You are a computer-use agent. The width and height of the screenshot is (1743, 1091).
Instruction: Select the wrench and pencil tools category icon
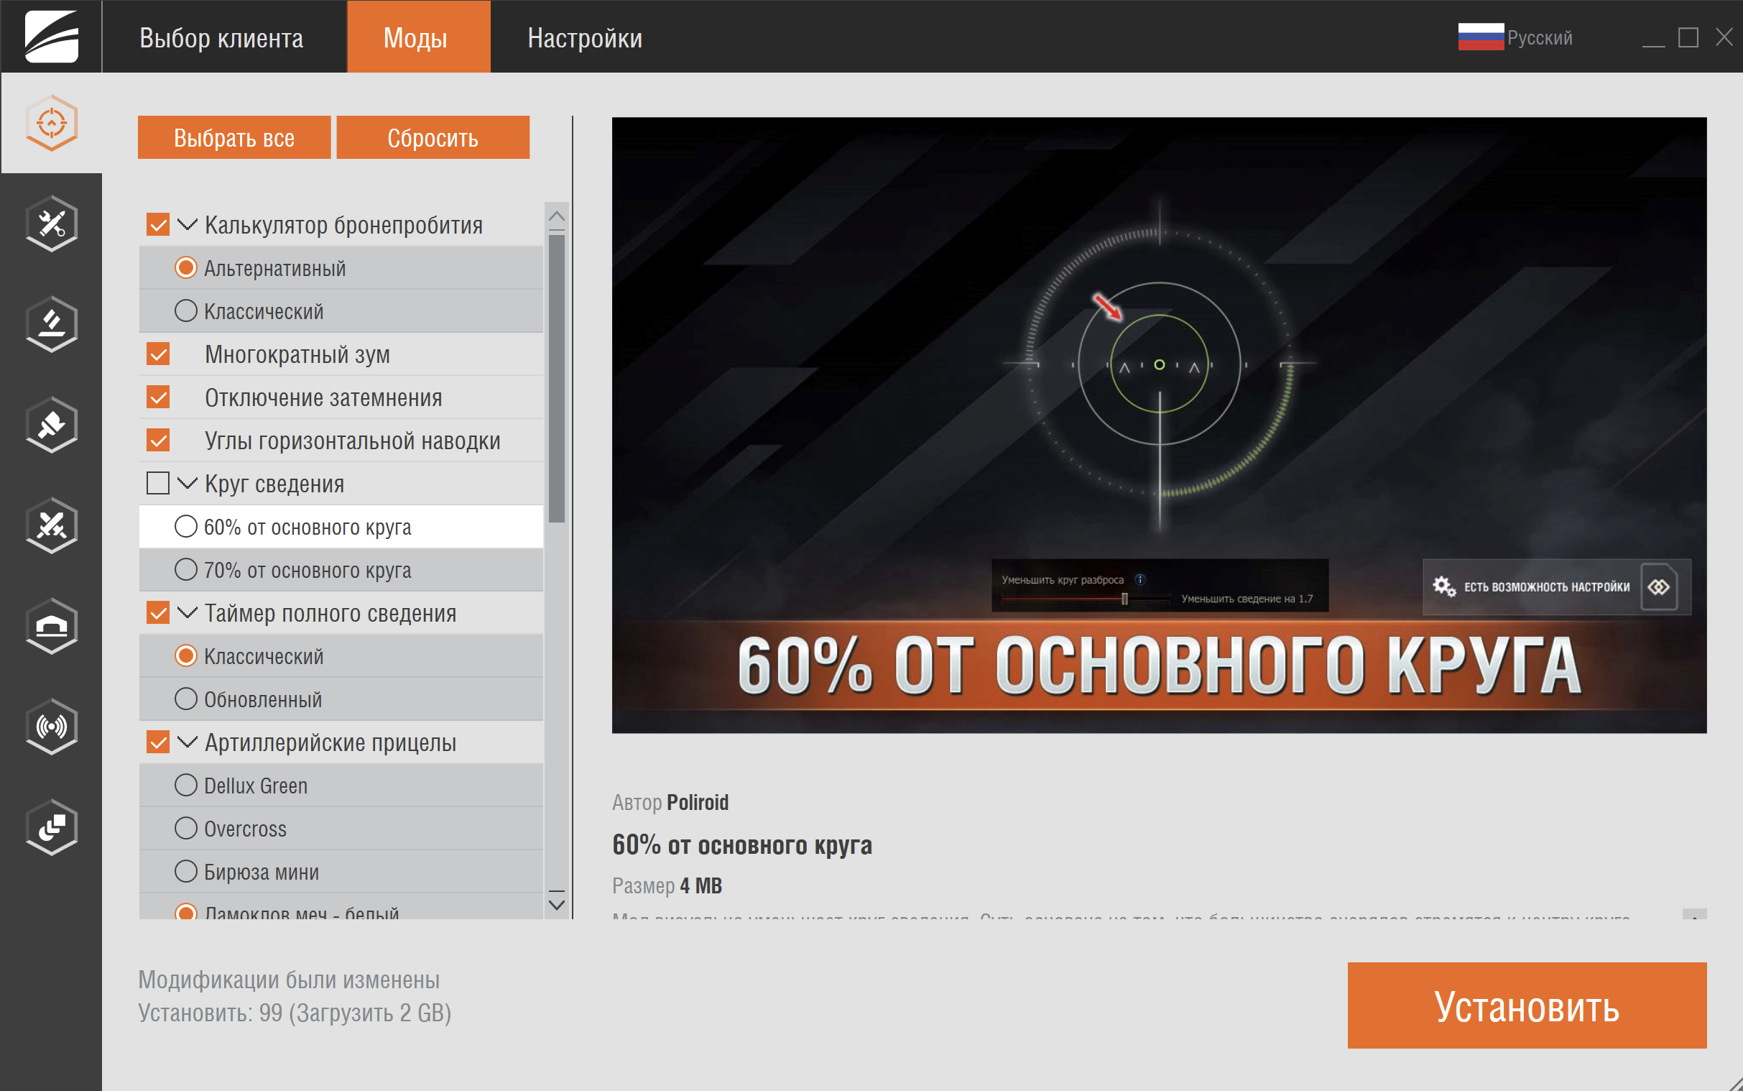pos(51,224)
